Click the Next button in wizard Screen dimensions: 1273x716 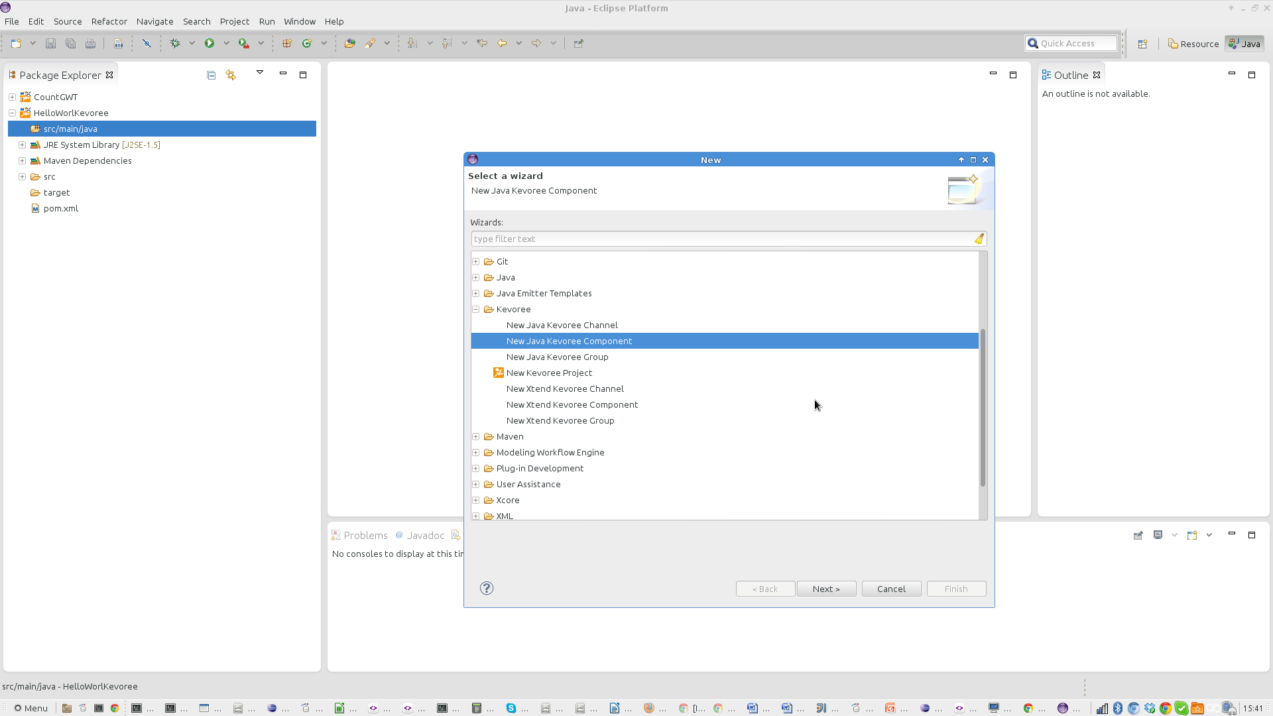825,588
